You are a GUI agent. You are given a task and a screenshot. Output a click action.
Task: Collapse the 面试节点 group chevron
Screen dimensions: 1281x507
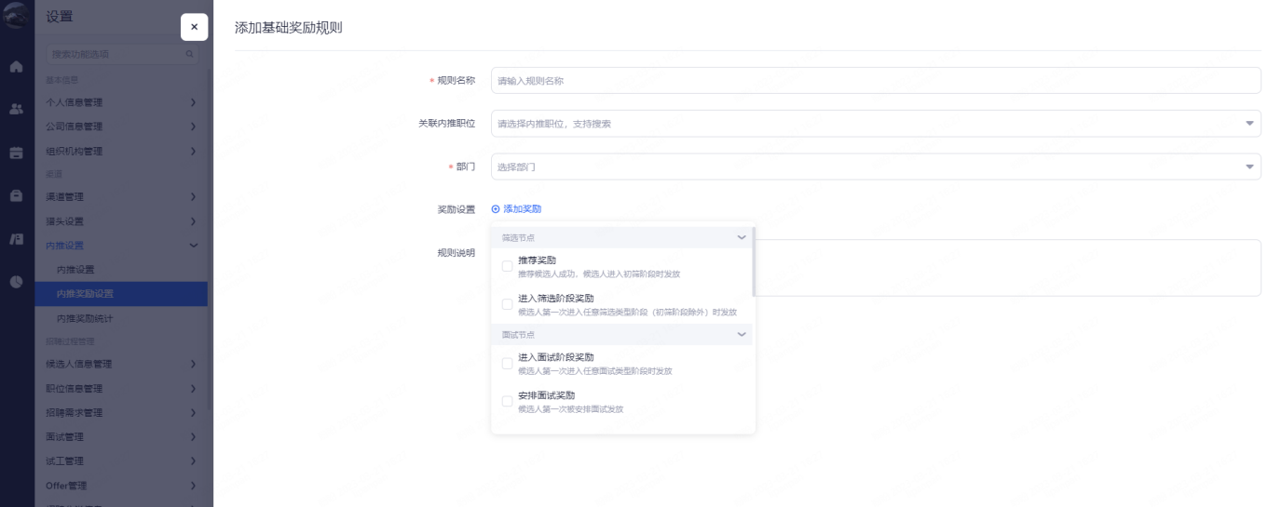[742, 334]
